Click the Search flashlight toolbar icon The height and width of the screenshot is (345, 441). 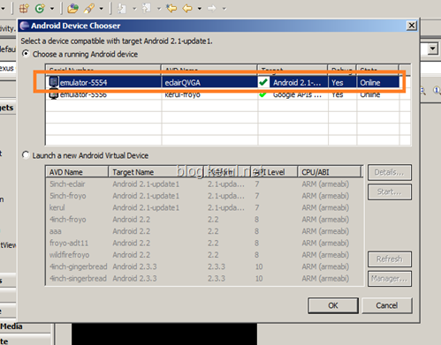(88, 8)
